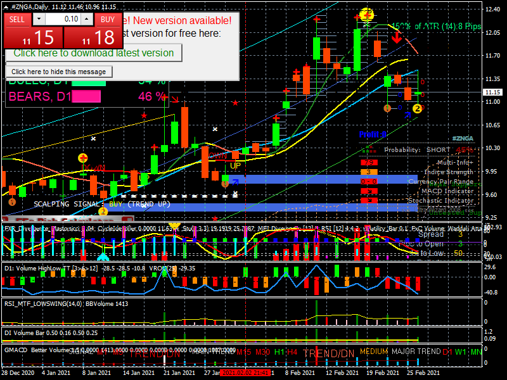The height and width of the screenshot is (380, 507).
Task: Click the blue up-right arrow near 25 Feb
Action: [x=407, y=115]
